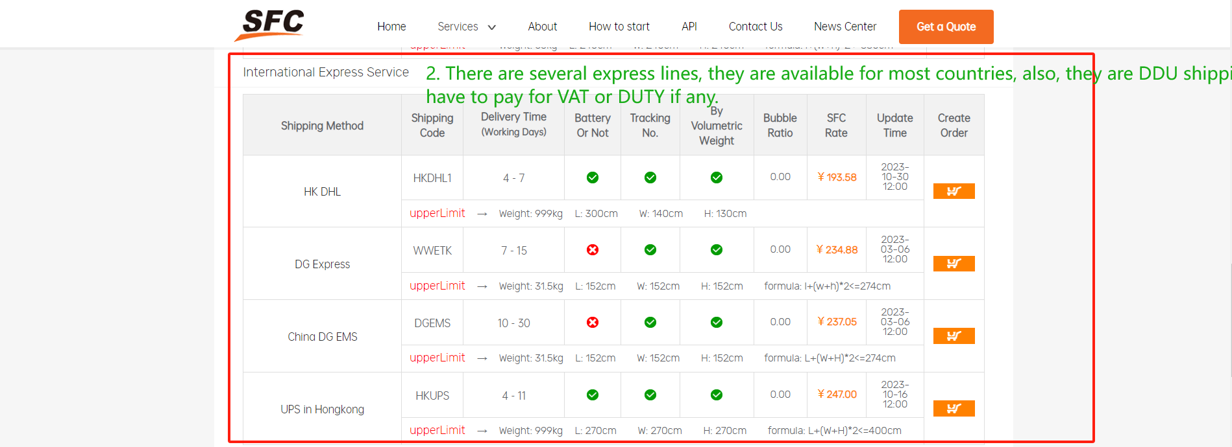Click the International Express Service heading
The height and width of the screenshot is (447, 1232).
[x=326, y=72]
